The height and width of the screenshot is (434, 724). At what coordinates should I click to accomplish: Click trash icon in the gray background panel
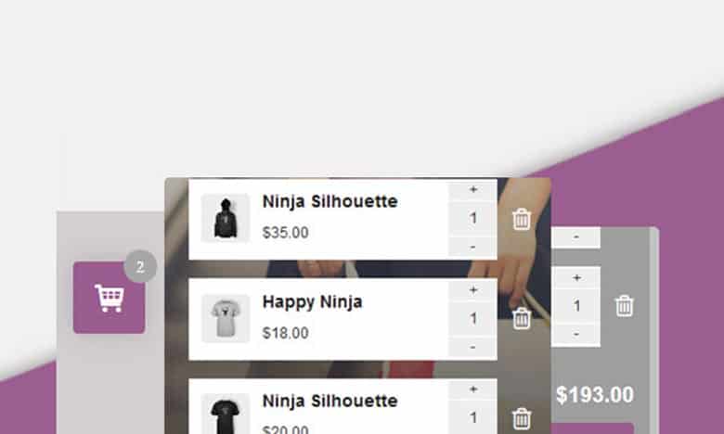625,306
